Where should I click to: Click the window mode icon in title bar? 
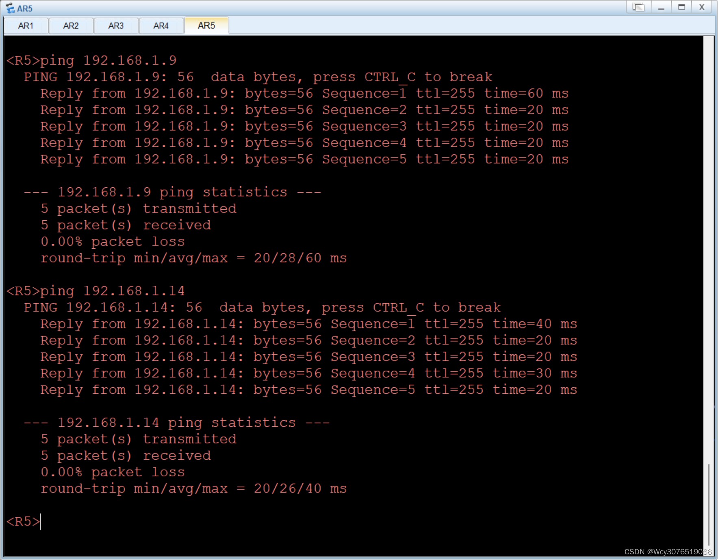coord(638,7)
